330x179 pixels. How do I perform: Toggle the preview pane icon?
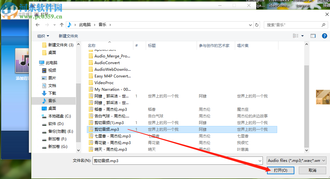tap(313, 36)
